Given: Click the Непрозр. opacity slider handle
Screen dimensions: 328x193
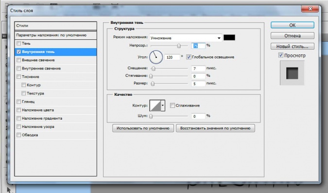Looking at the screenshot, I should (x=179, y=46).
